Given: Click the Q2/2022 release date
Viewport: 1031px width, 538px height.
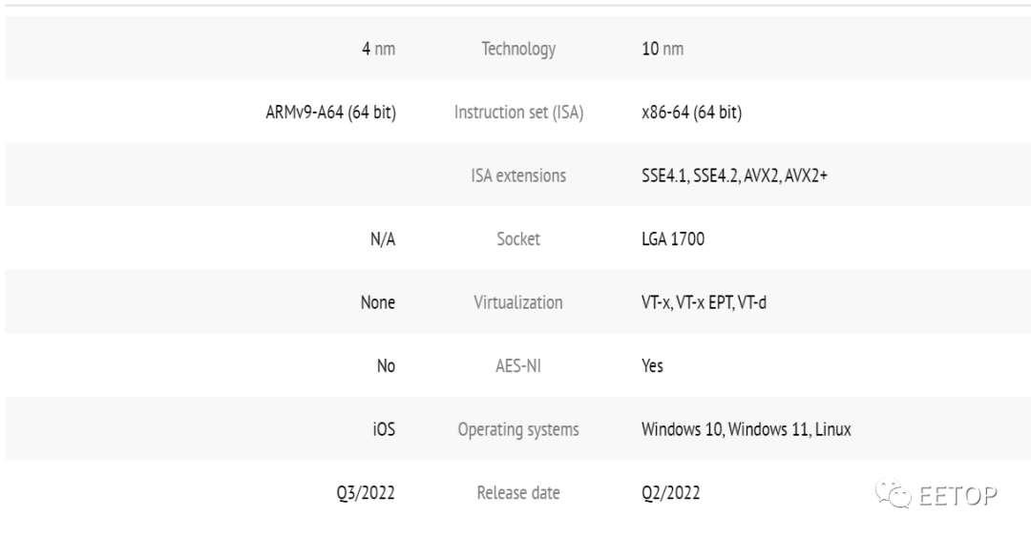Looking at the screenshot, I should [x=670, y=493].
